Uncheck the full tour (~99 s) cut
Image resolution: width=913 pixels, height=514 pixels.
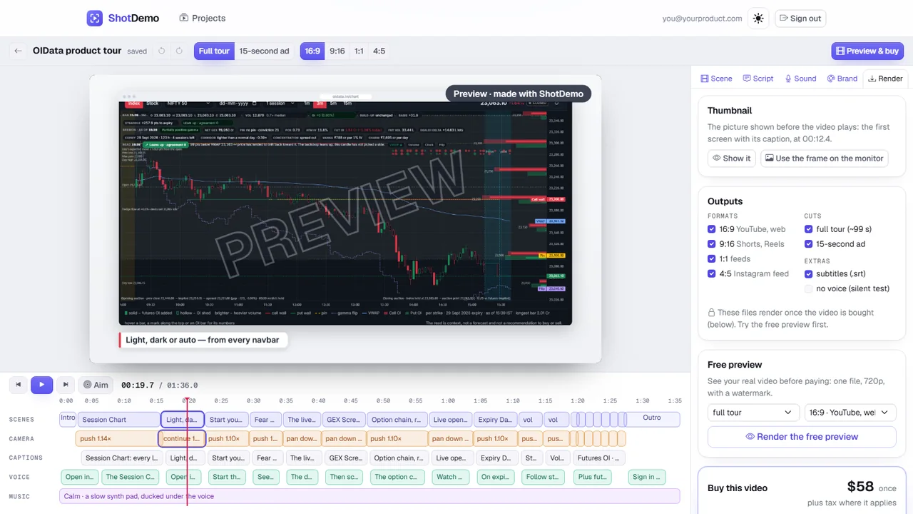(x=809, y=229)
